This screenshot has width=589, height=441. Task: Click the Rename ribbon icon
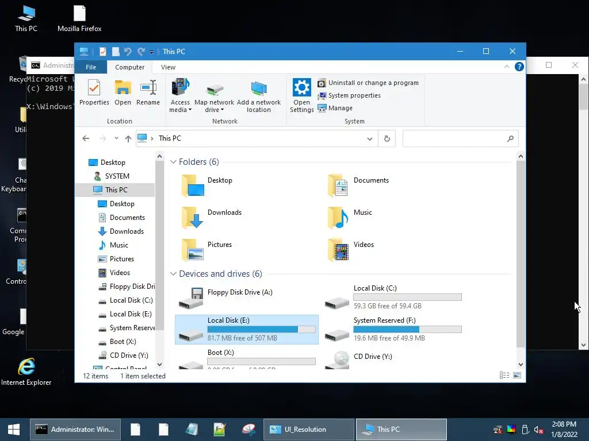pos(148,92)
